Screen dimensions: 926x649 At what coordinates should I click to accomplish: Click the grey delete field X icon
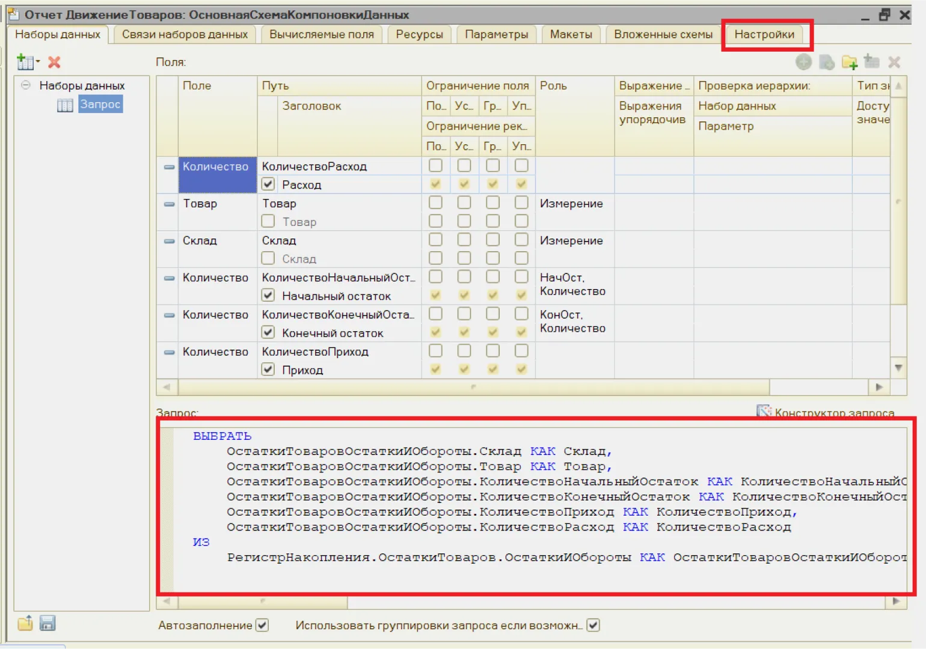coord(894,62)
